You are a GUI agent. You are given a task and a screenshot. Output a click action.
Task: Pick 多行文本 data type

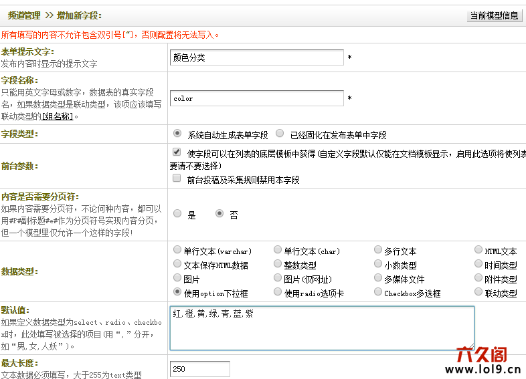pyautogui.click(x=378, y=250)
